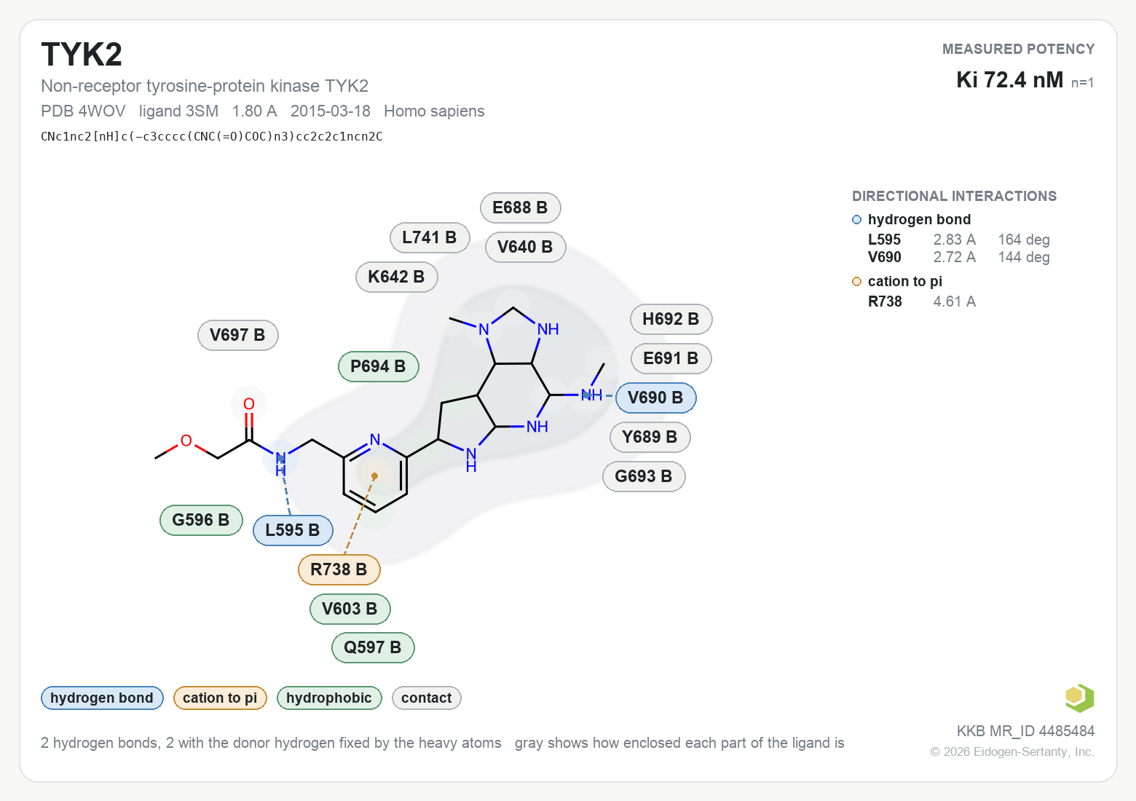This screenshot has height=801, width=1136.
Task: Click the ligand 3SM label
Action: click(x=178, y=111)
